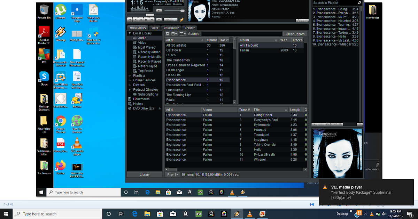418x219 pixels.
Task: Click the Clear Search button
Action: [x=295, y=34]
